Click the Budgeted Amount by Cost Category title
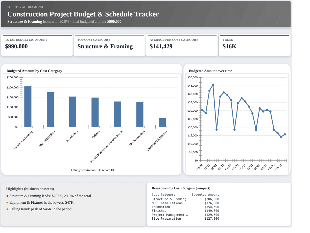The height and width of the screenshot is (233, 310). click(x=34, y=71)
